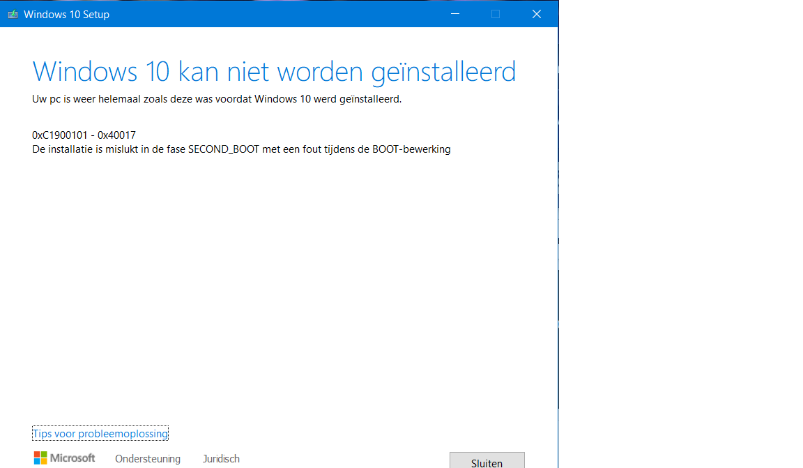Click the disabled maximize button
The image size is (803, 468).
tap(495, 14)
